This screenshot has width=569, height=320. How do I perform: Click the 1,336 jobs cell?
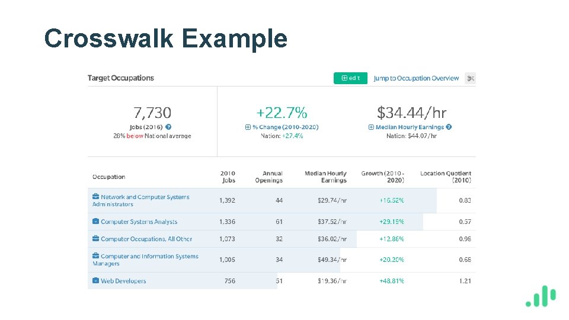tap(227, 222)
